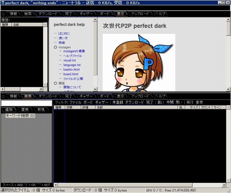Open lower pane ボード tab
This screenshot has height=193, width=231.
coord(104,96)
